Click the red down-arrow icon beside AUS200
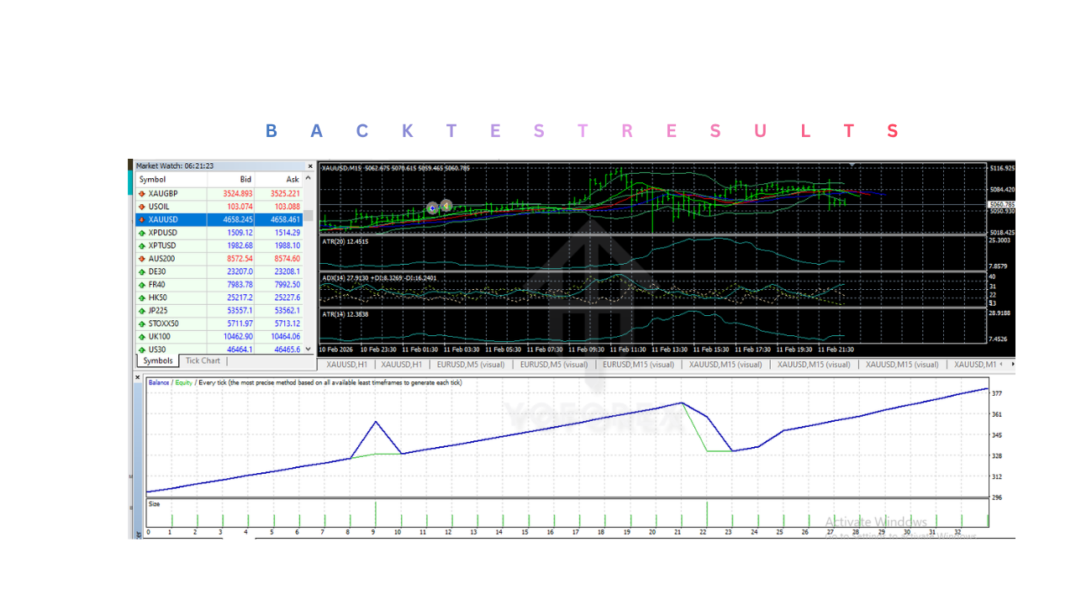 pyautogui.click(x=140, y=259)
